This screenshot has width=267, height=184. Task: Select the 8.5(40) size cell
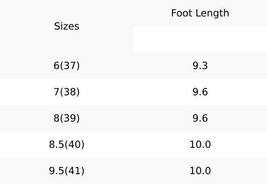(67, 145)
